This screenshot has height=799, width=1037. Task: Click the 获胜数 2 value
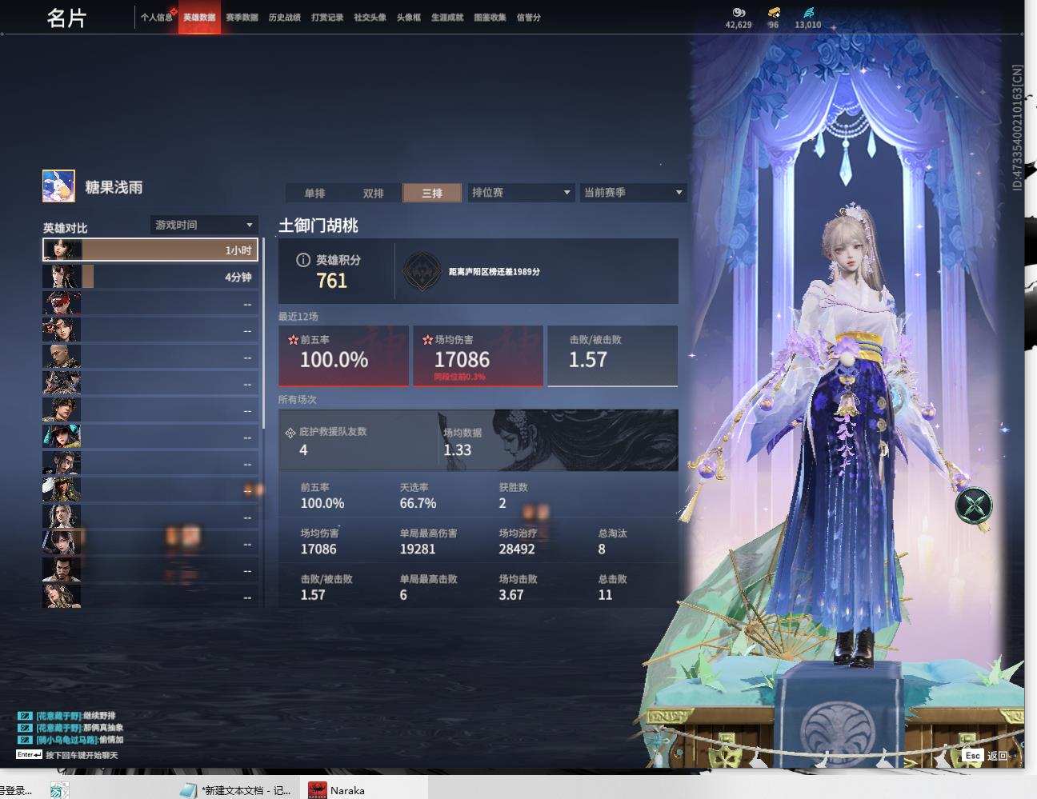coord(502,503)
